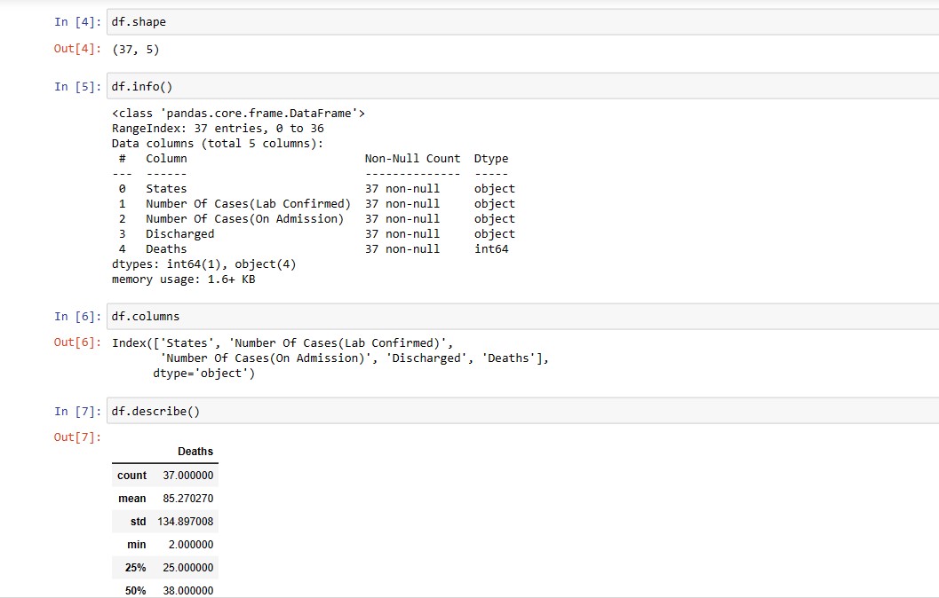Image resolution: width=939 pixels, height=598 pixels.
Task: Click the 50% row label
Action: (x=135, y=591)
